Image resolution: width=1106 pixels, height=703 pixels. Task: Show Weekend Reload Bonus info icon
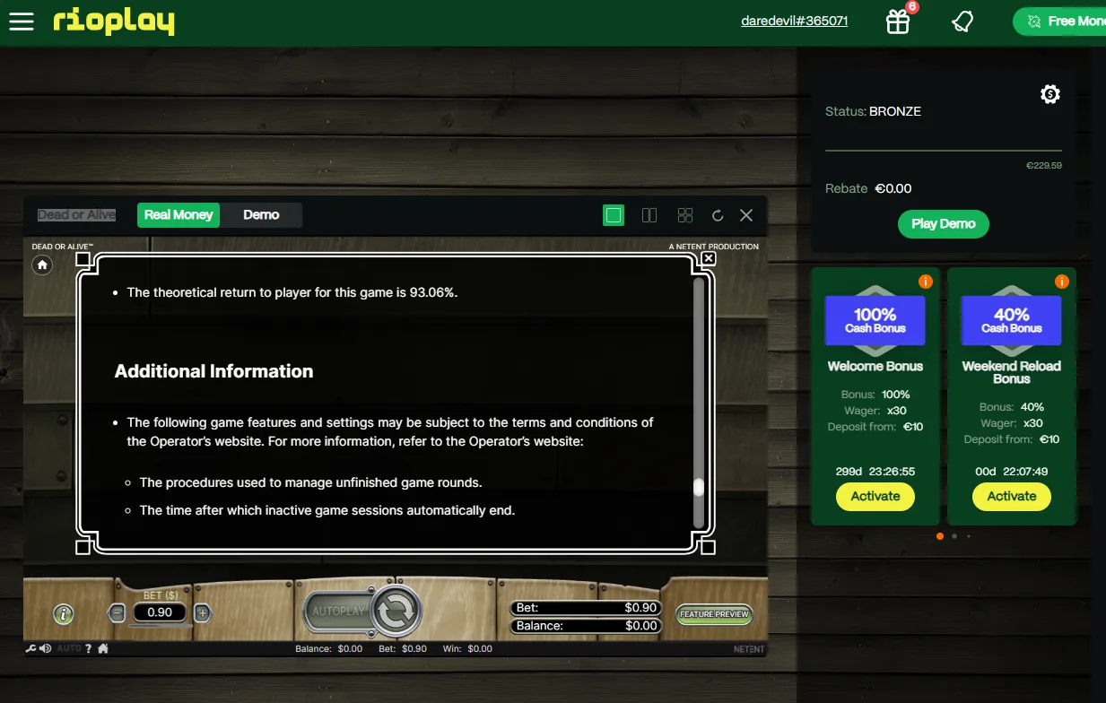coord(1062,282)
